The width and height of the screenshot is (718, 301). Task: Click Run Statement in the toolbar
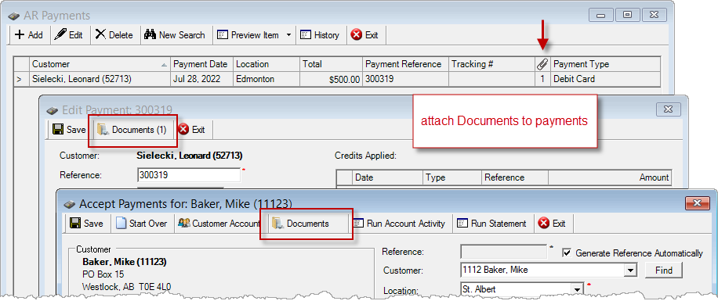pyautogui.click(x=492, y=224)
